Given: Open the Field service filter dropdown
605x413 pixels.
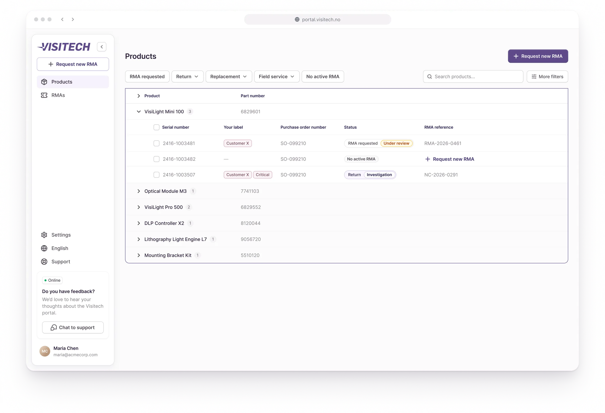Looking at the screenshot, I should point(277,77).
